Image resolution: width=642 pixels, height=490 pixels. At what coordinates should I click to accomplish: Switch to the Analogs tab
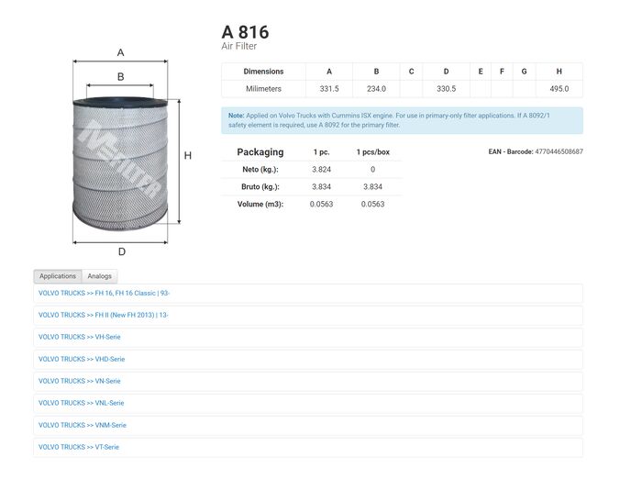tap(99, 276)
